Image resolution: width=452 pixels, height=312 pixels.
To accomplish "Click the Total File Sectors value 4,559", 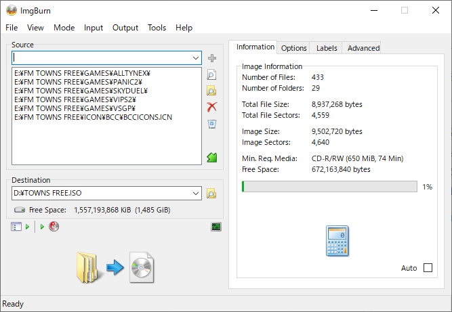I will coord(321,115).
